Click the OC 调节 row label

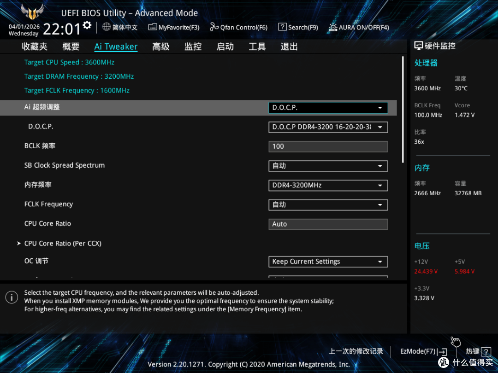pos(36,261)
